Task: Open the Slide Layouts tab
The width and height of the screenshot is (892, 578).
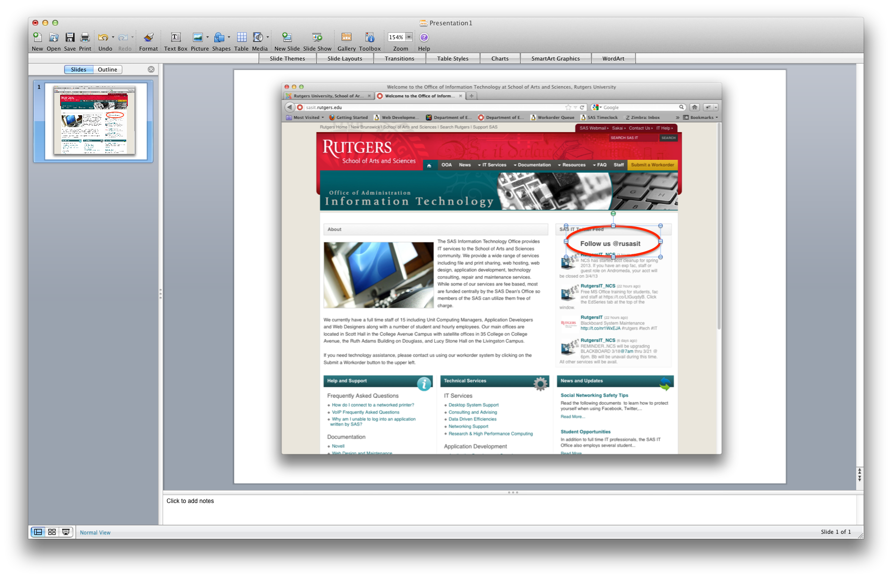Action: point(345,59)
